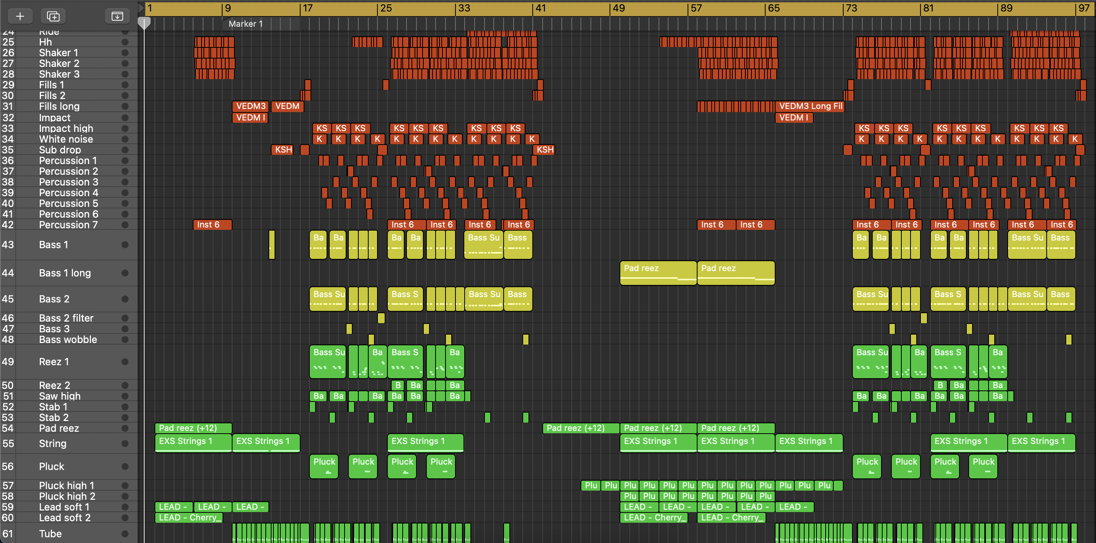Select the Bass 1 long track header
1096x543 pixels.
(x=65, y=273)
